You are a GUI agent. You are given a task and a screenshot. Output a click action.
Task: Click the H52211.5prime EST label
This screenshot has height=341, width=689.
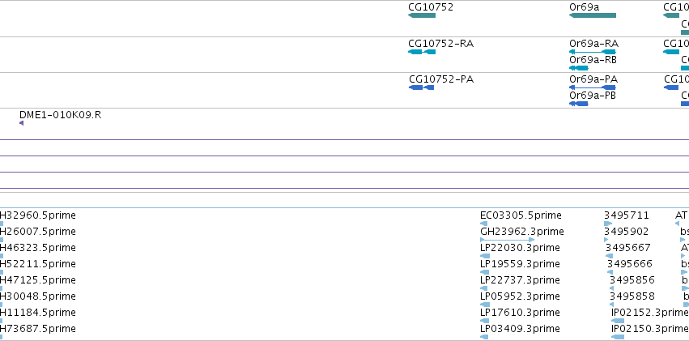point(38,264)
